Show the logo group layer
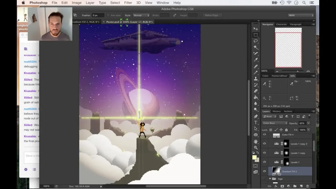Screen dimensions: 336x189 (x=264, y=179)
